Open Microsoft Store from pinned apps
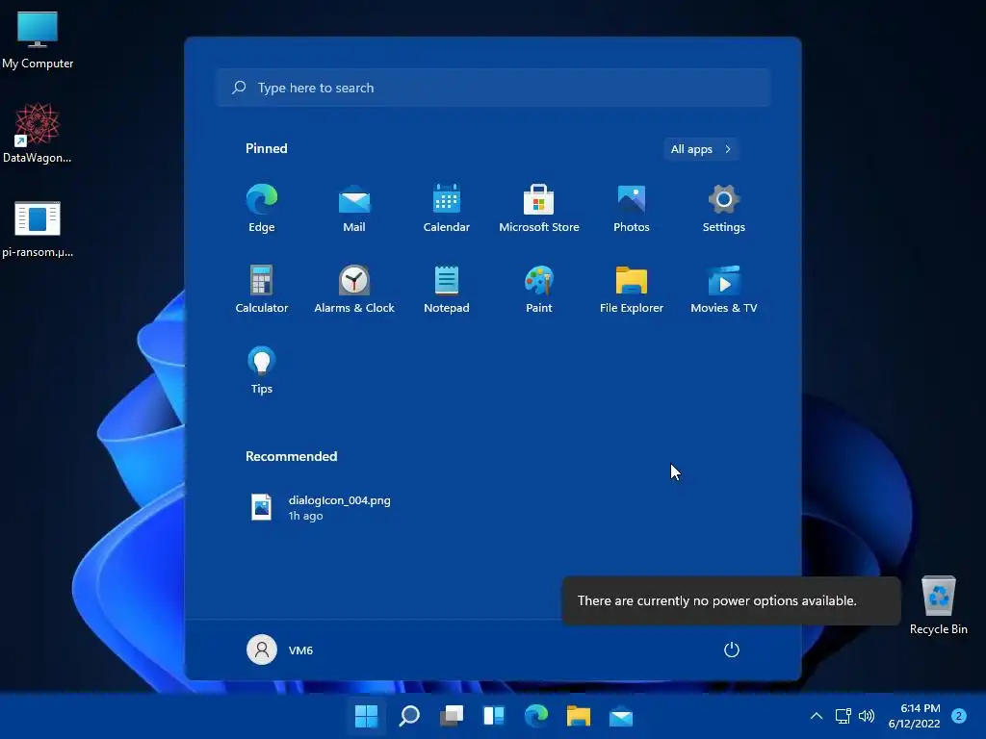 [x=539, y=208]
